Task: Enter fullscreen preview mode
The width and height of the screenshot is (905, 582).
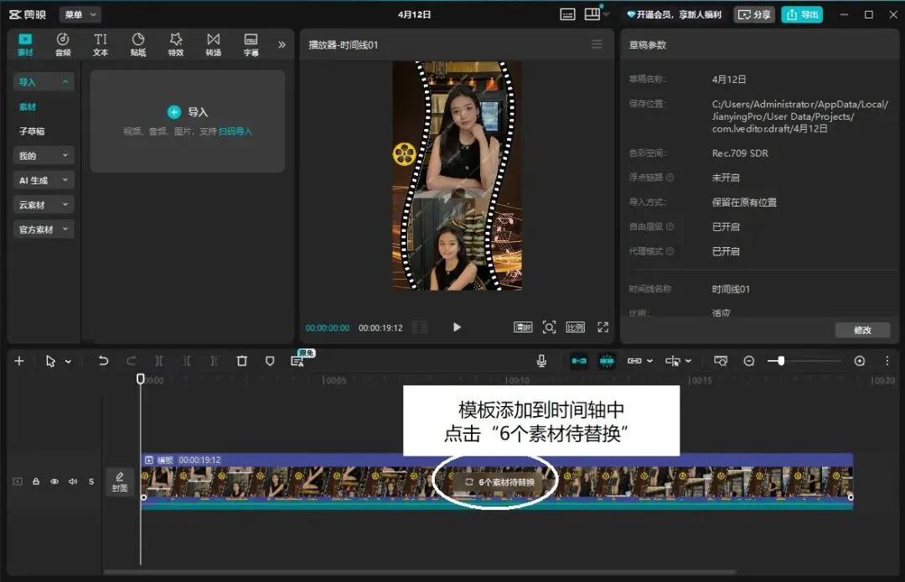Action: tap(602, 327)
